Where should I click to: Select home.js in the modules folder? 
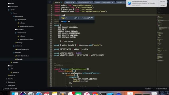tap(19, 59)
